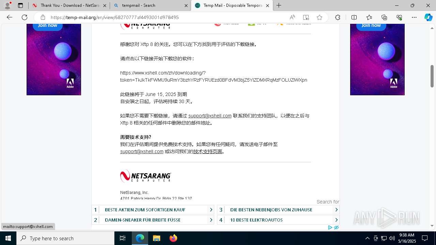Open the Favorites list icon
This screenshot has width=436, height=245.
[x=369, y=17]
